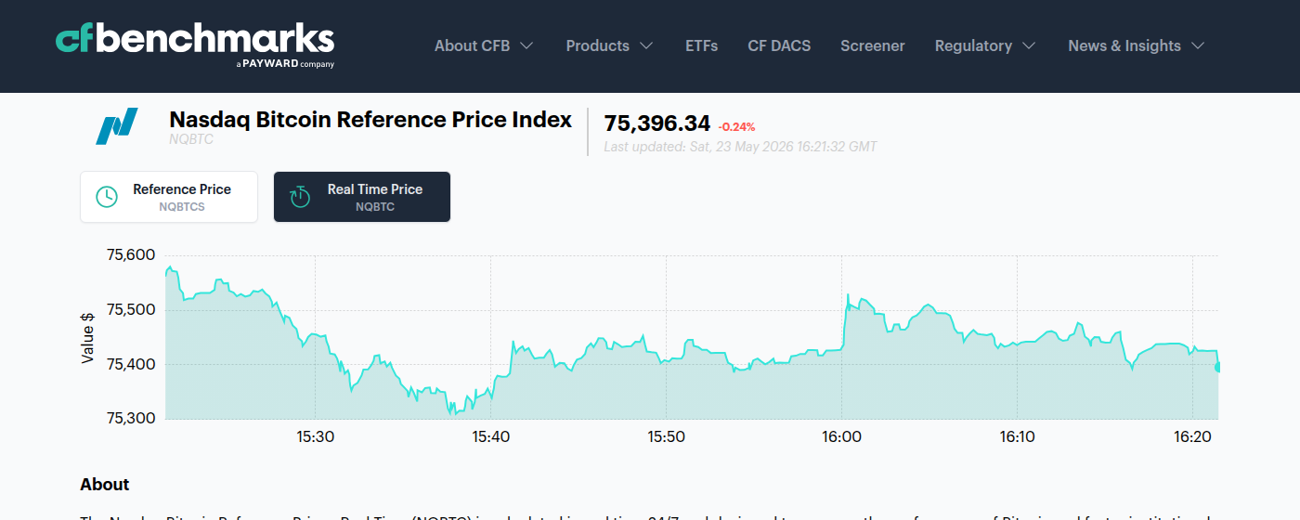The image size is (1300, 520).
Task: Click the 75,600 y-axis label
Action: click(x=131, y=255)
